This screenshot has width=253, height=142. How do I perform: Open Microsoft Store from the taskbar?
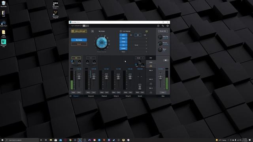click(x=56, y=140)
